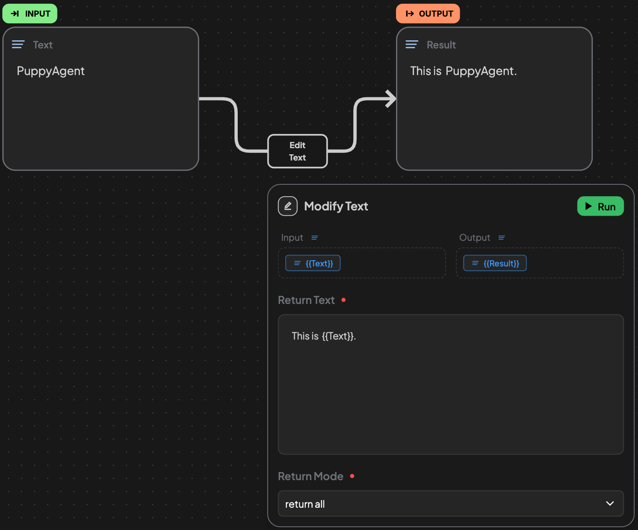Select the Edit Text node on the canvas

298,151
